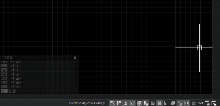
Task: Click the object snap icon
Action: (180, 103)
